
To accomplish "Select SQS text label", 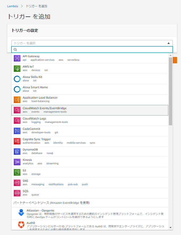I will tap(25, 191).
